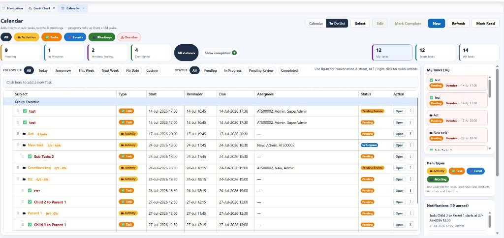Click the drag handle beside New task

[x=18, y=145]
